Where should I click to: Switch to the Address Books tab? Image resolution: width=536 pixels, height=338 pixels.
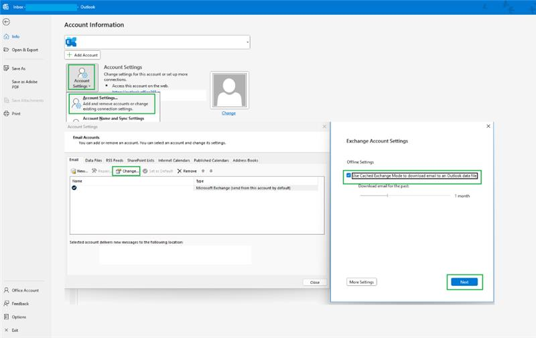point(245,161)
